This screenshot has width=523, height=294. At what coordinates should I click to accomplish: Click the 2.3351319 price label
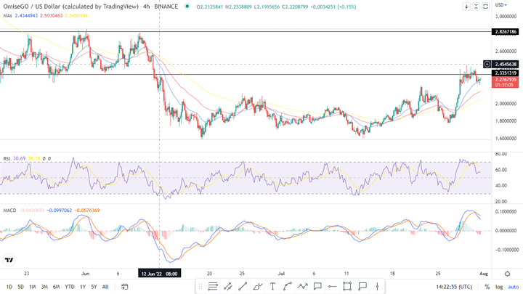[505, 73]
